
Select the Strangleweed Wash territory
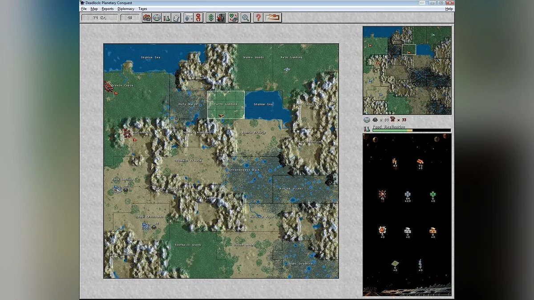pos(244,170)
